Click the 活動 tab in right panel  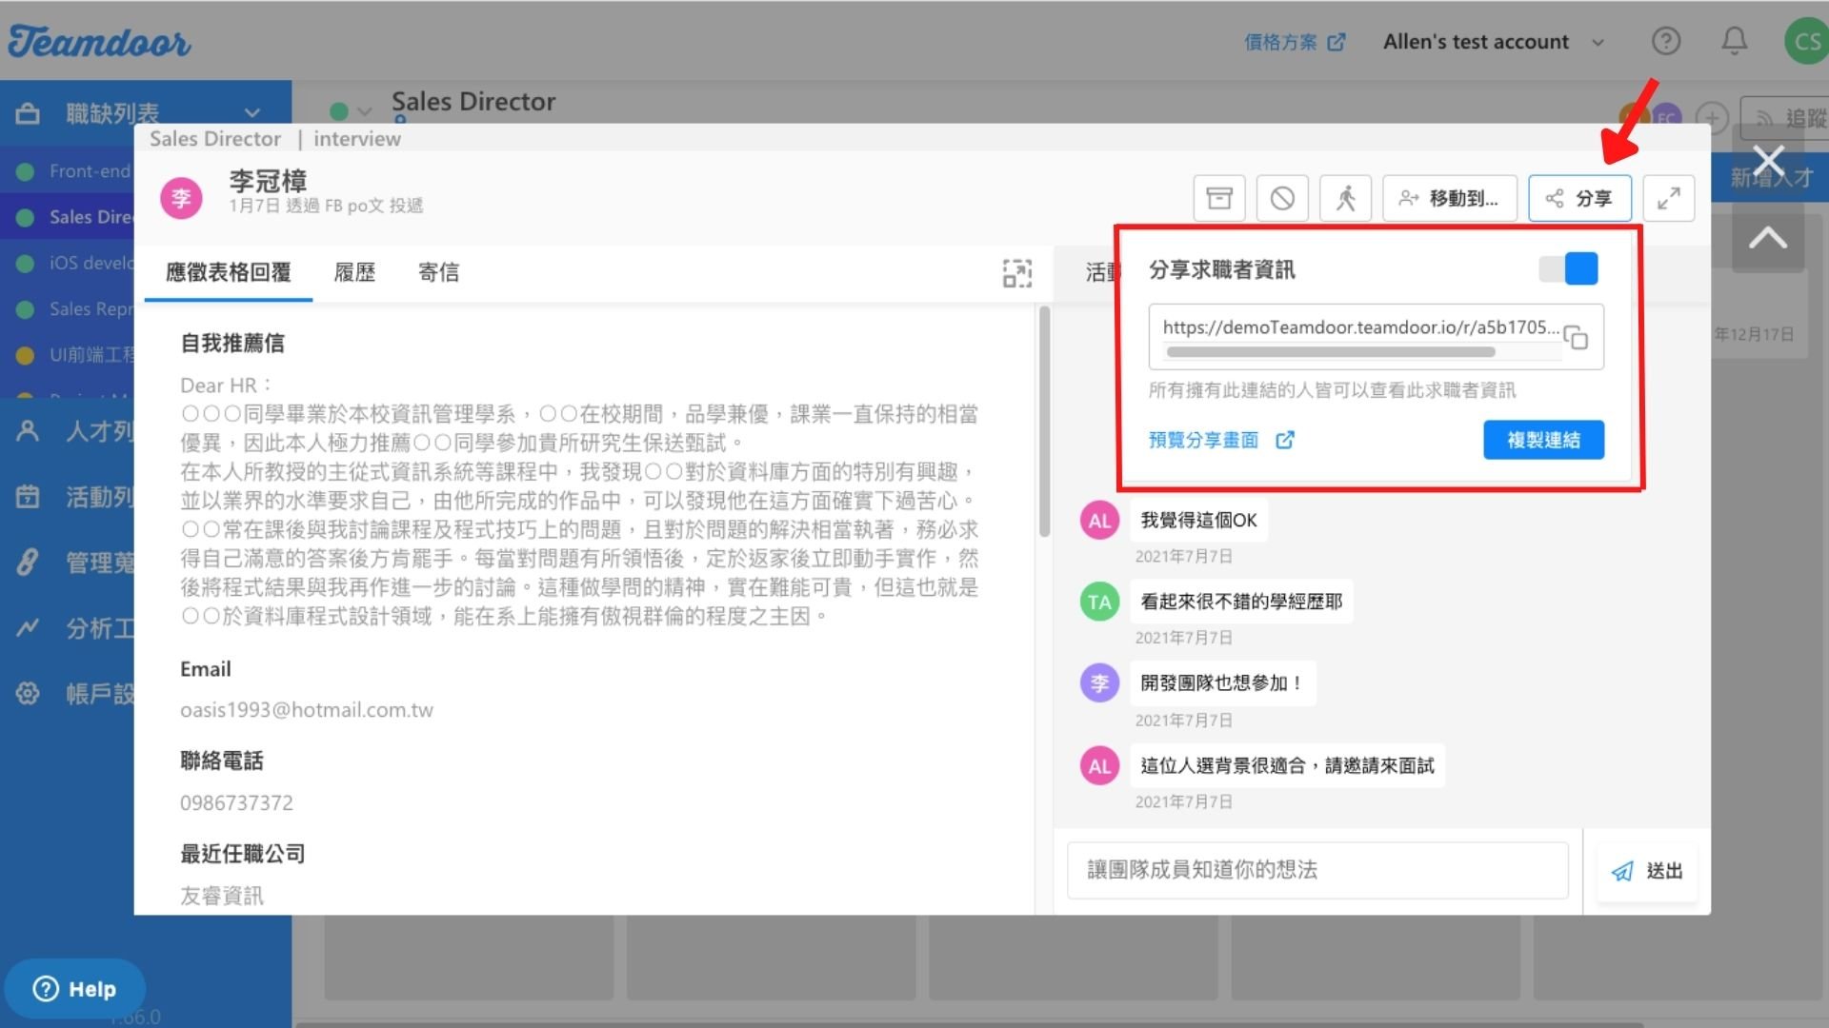(x=1103, y=273)
